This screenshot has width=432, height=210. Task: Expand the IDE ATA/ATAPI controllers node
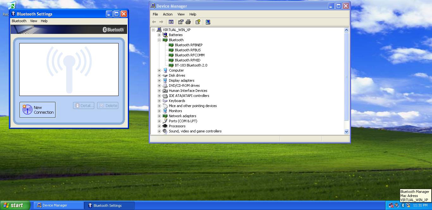pos(159,96)
